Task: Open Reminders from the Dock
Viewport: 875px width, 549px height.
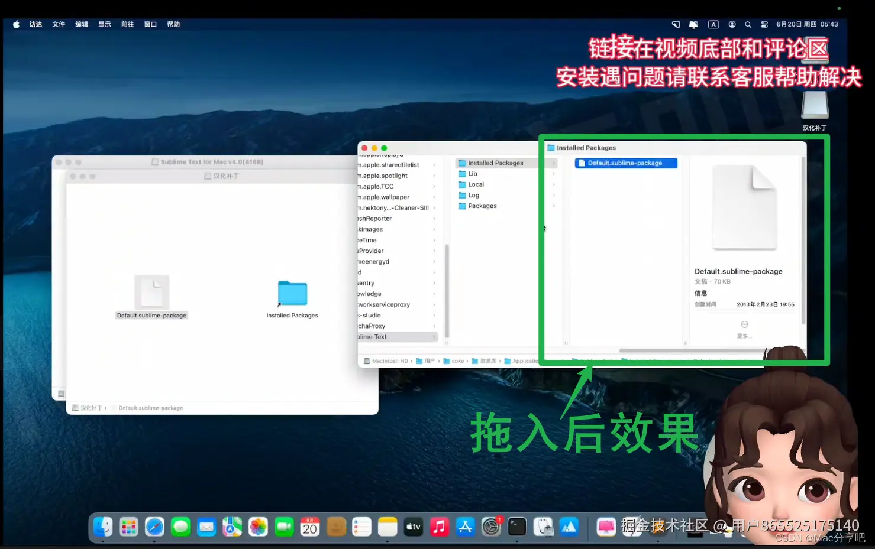Action: tap(361, 526)
